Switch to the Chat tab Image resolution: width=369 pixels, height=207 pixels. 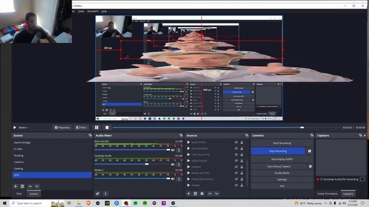19,194
